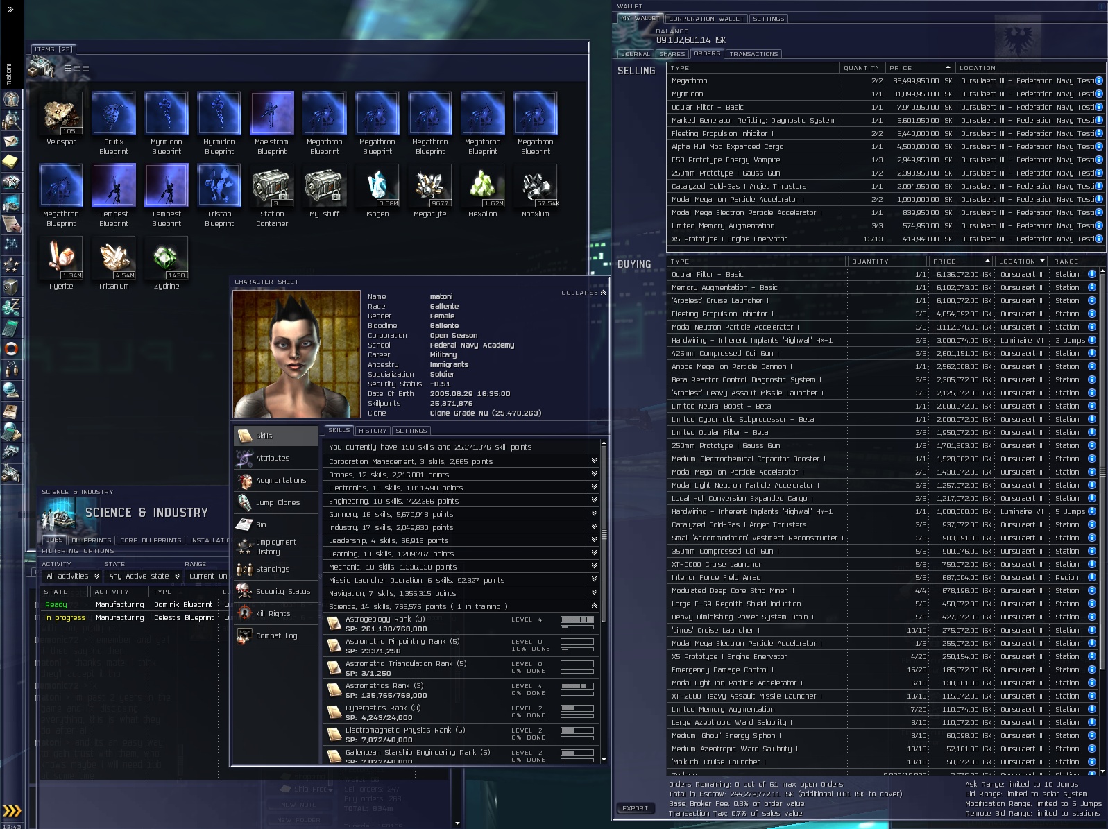The width and height of the screenshot is (1108, 829).
Task: Open the calculator sidebar icon
Action: (x=11, y=327)
